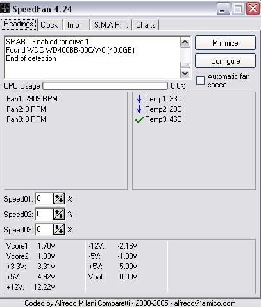
Task: Open the Configure dialog
Action: [225, 61]
